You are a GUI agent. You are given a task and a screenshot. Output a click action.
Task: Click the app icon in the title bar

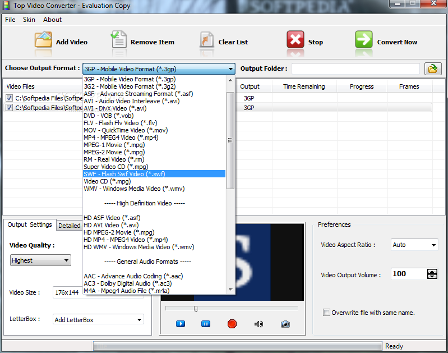click(x=6, y=6)
